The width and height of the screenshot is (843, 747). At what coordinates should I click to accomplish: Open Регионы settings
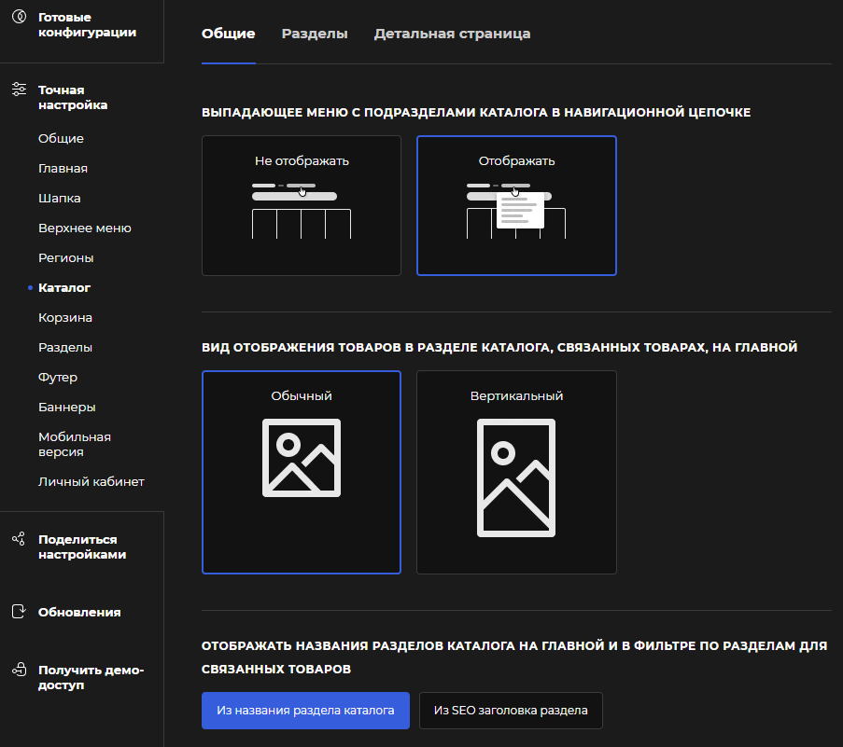[x=66, y=258]
